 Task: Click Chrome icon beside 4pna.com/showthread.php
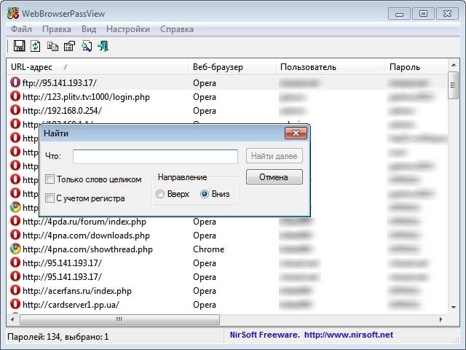pos(15,249)
